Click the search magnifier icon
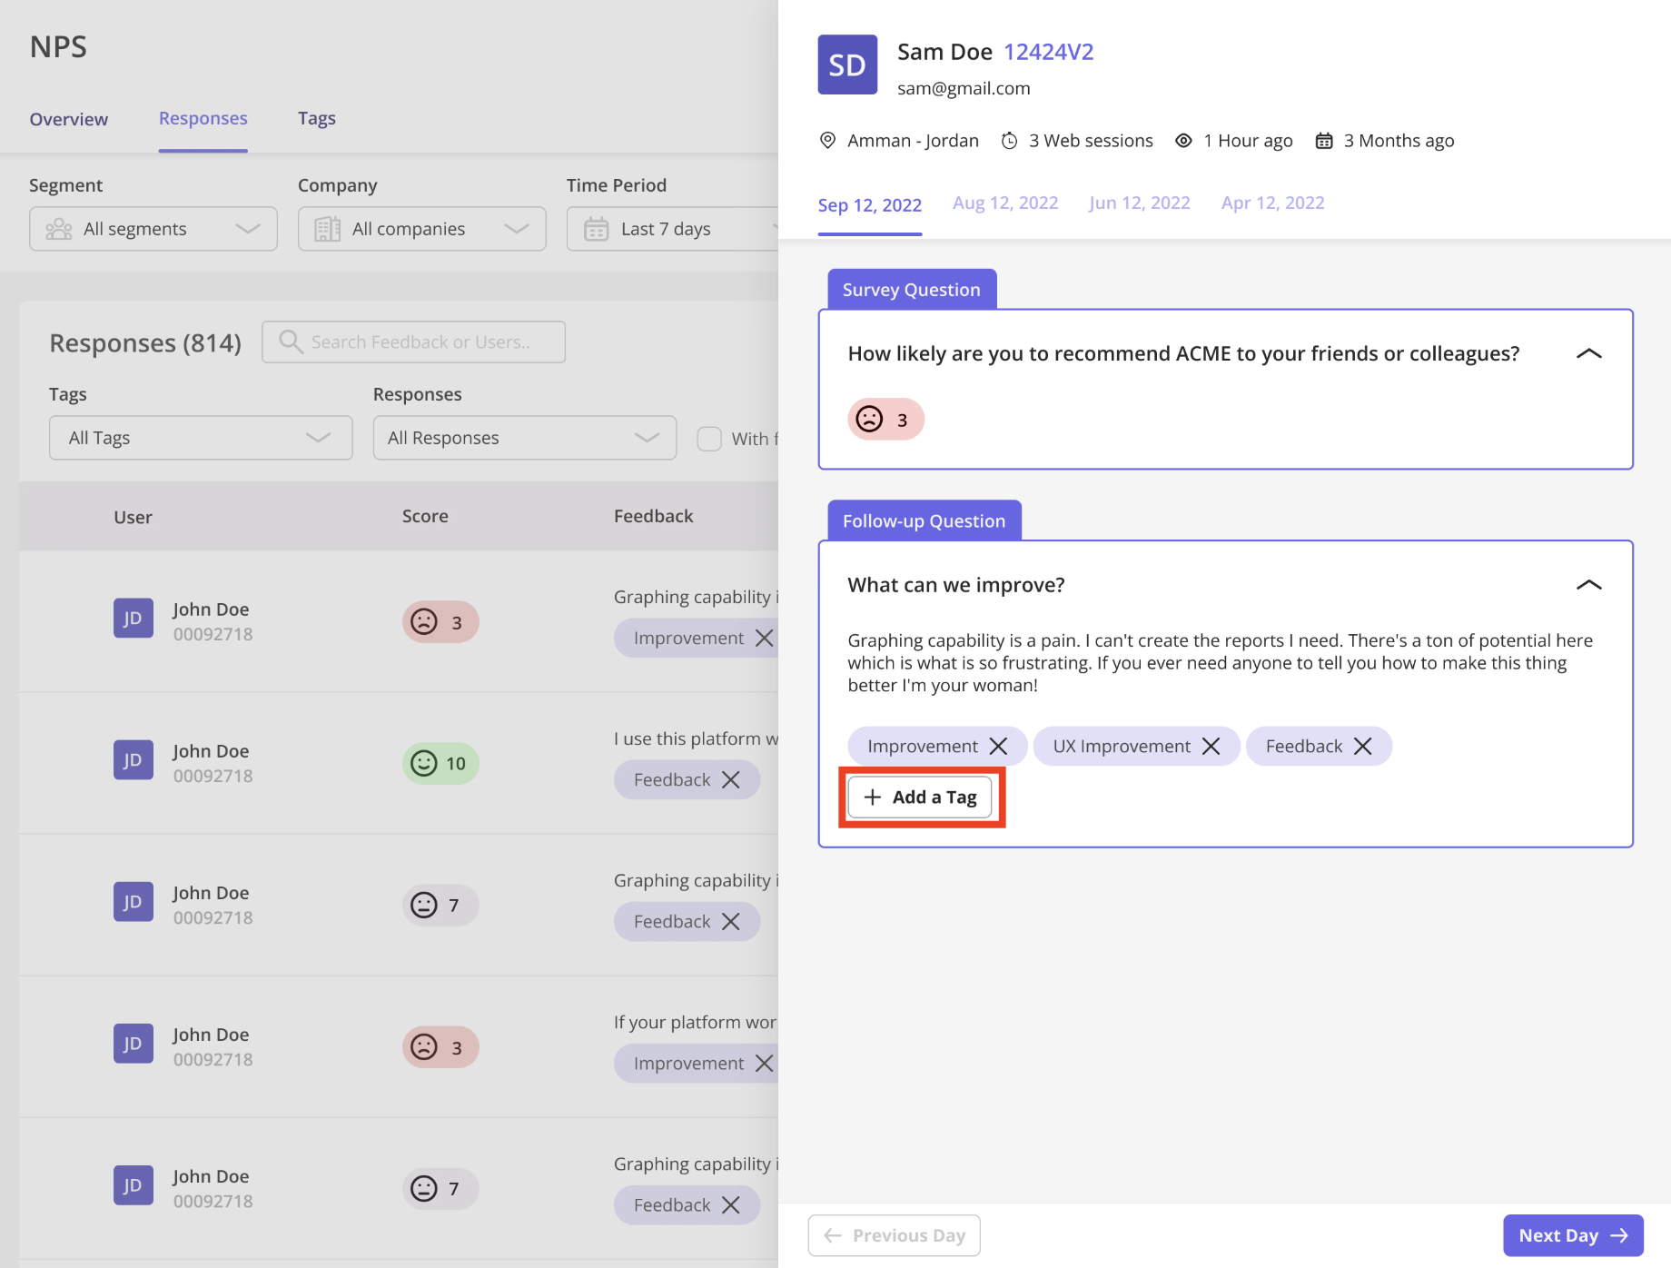This screenshot has width=1671, height=1268. tap(290, 342)
